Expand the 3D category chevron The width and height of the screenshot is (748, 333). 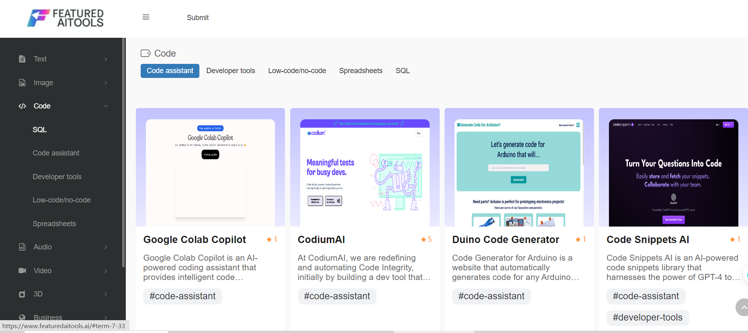[106, 294]
